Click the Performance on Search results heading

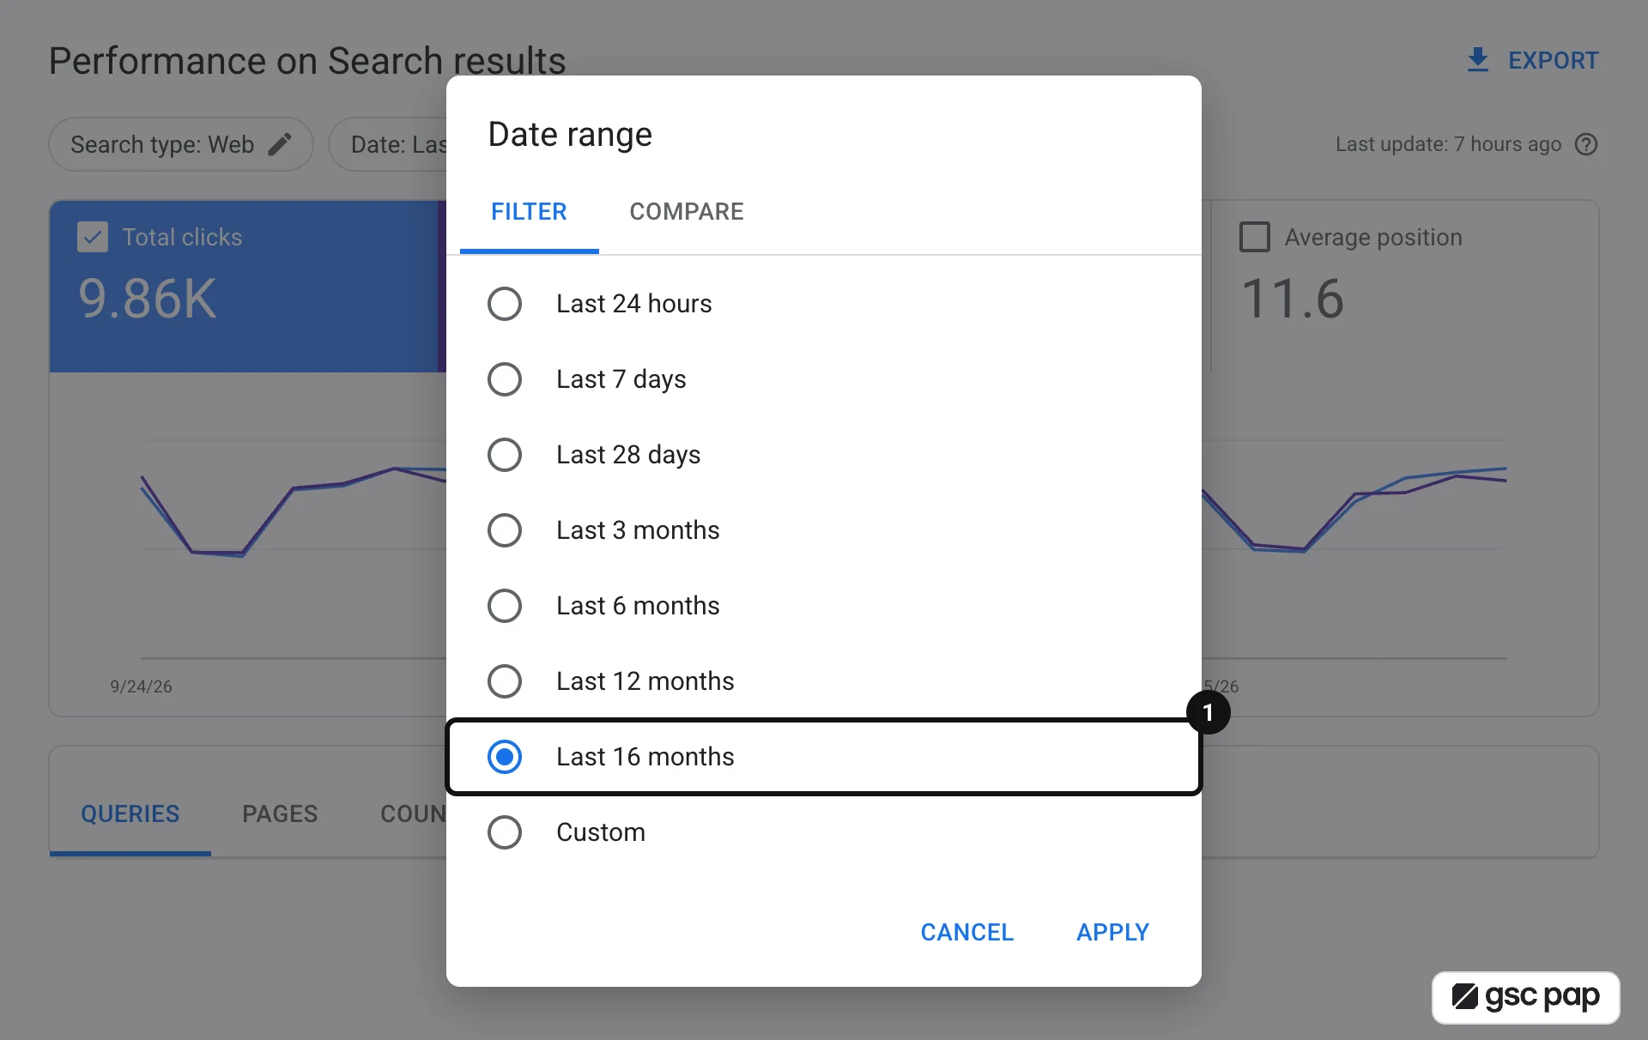(307, 61)
